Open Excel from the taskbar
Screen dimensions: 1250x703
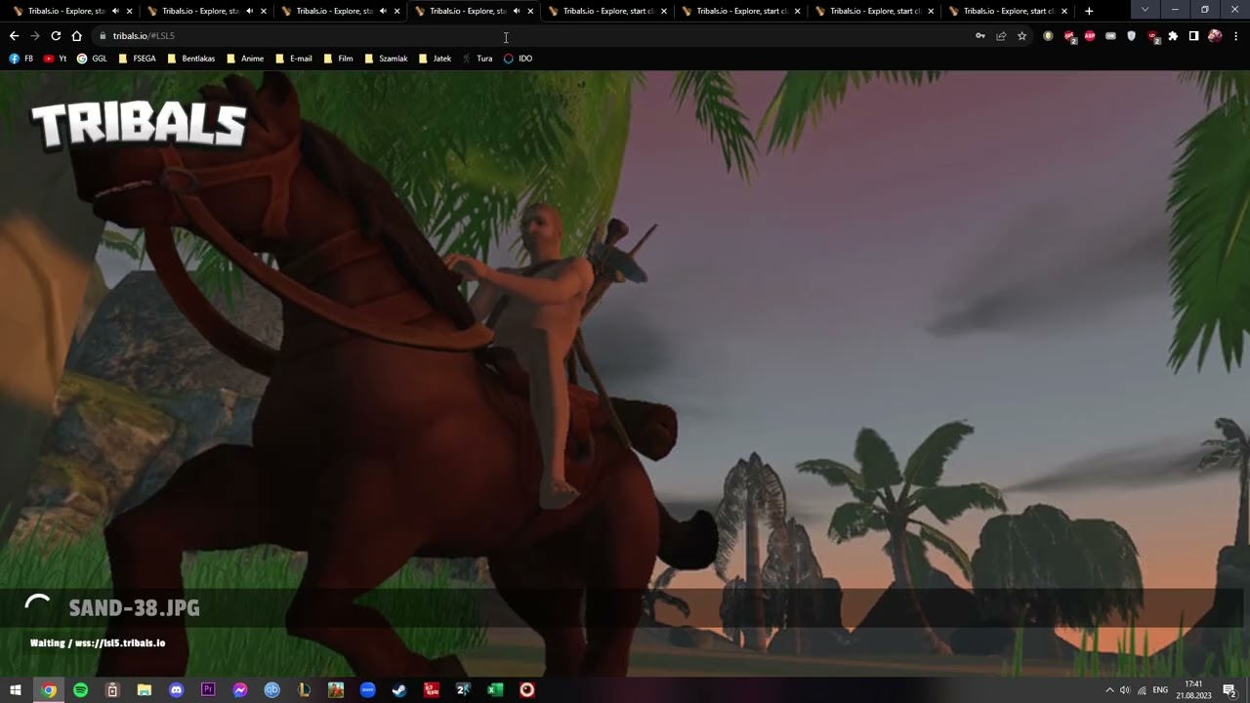coord(495,690)
